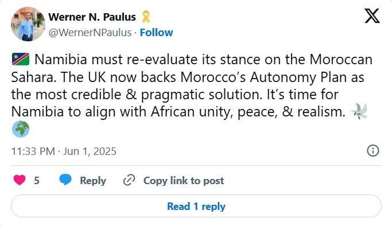Click the globe emoji below the tweet text

click(21, 129)
